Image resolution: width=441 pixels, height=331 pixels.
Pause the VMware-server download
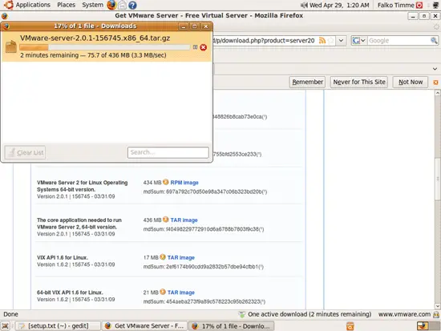pyautogui.click(x=195, y=47)
